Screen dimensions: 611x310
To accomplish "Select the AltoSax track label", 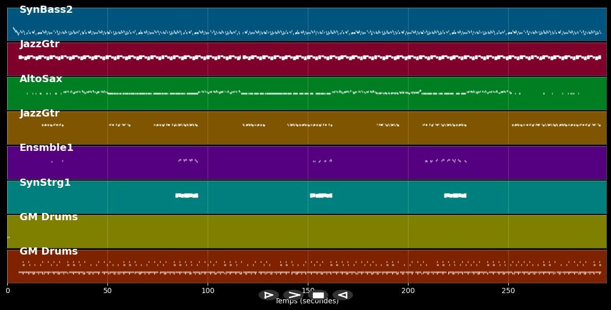I will pos(40,79).
